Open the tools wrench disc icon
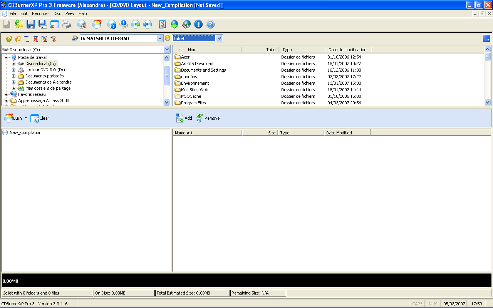 (82, 24)
